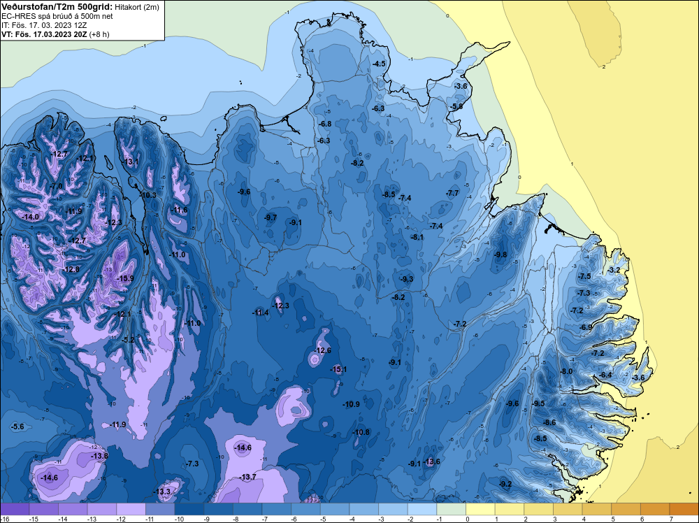Click the darkest purple legend swatch between -16 and -15
The image size is (699, 523).
(15, 509)
